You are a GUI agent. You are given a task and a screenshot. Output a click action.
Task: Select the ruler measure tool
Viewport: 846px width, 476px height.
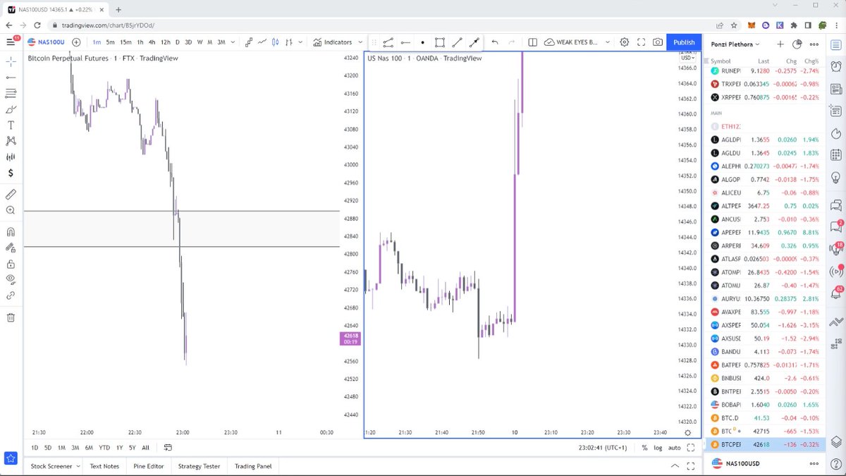coord(11,194)
